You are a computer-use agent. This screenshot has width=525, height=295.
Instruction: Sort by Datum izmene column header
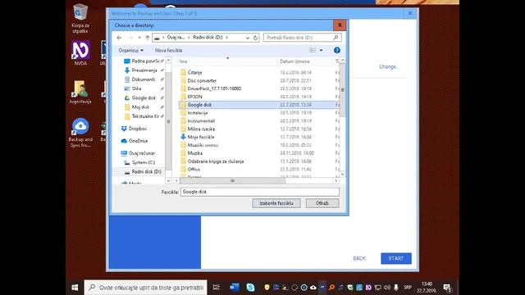tap(294, 61)
